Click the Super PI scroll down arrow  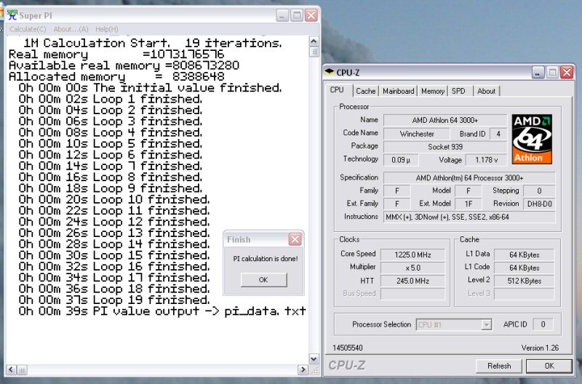tap(314, 359)
